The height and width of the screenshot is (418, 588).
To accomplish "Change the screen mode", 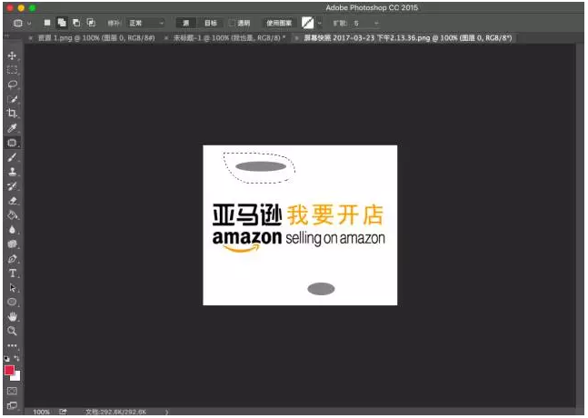I will tap(12, 405).
